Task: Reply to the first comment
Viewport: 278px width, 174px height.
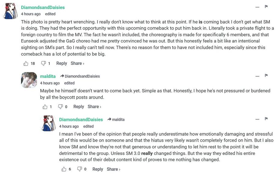Action: (62, 63)
